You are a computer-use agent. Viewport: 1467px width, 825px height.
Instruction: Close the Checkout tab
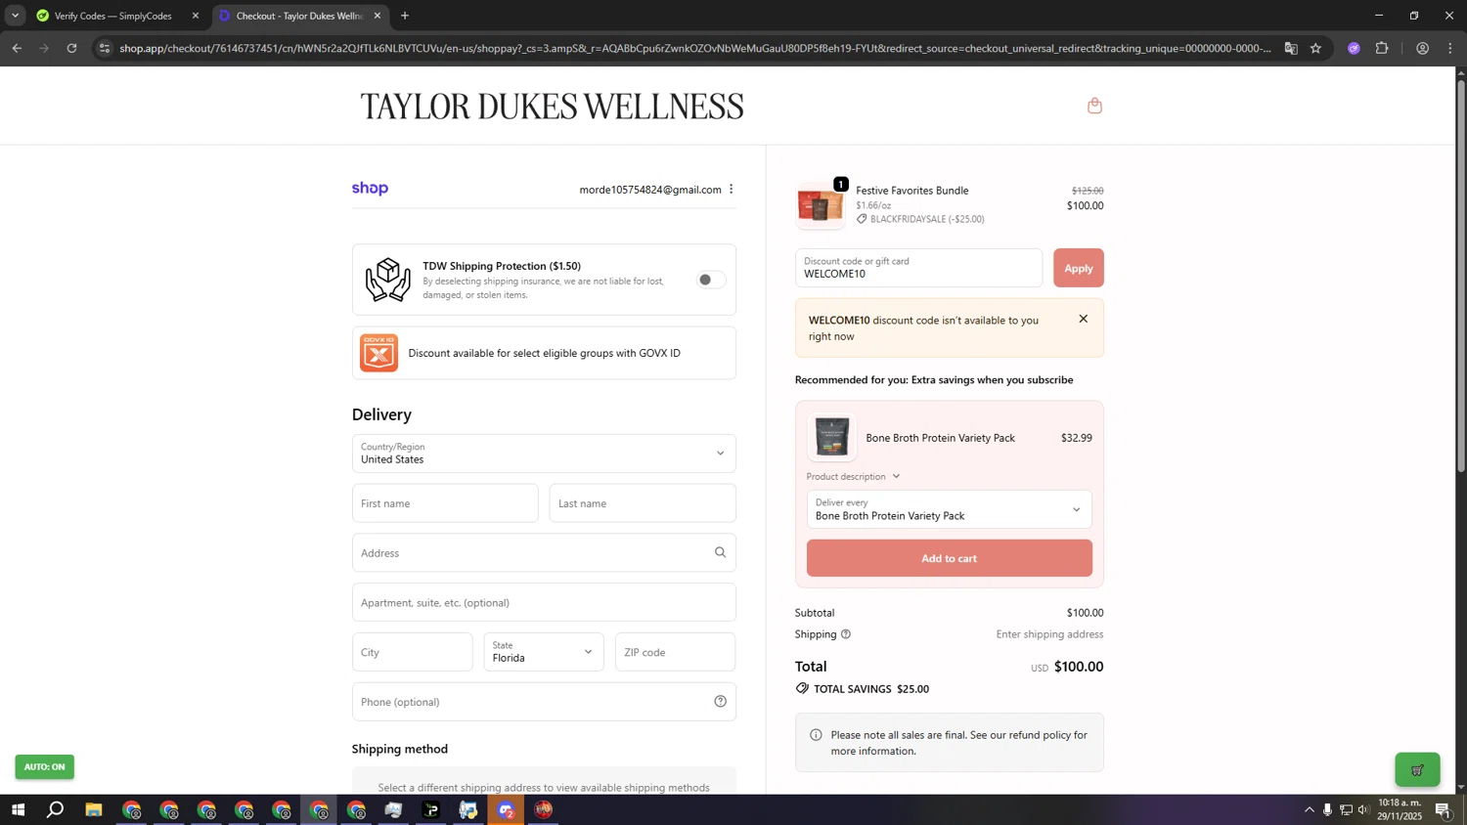[378, 16]
